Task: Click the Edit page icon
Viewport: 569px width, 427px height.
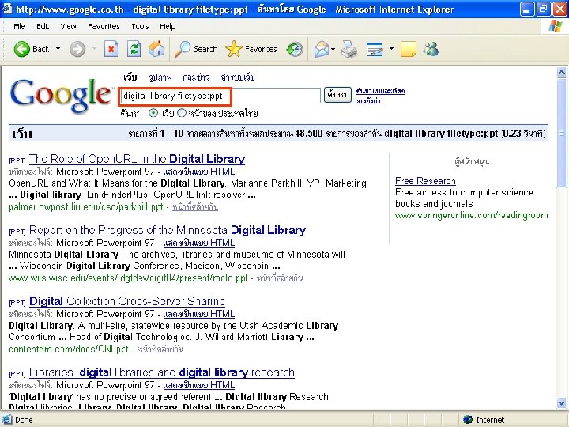Action: click(375, 49)
